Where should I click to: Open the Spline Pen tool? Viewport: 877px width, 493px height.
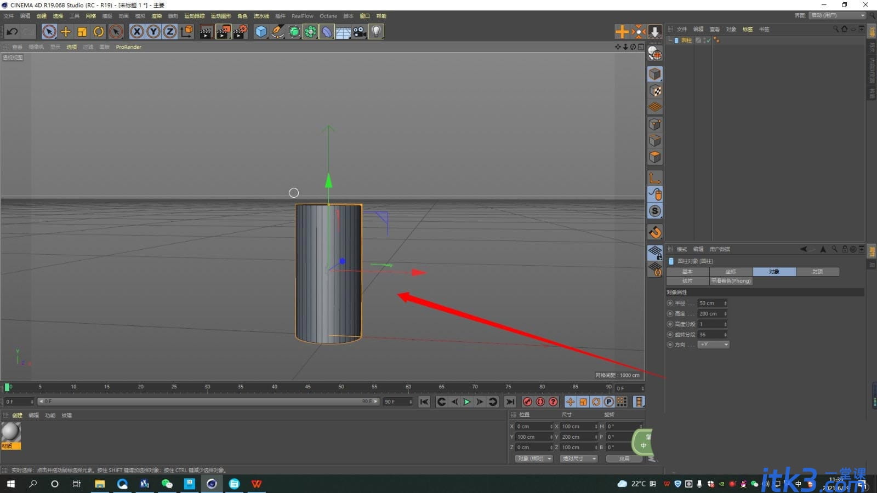277,32
